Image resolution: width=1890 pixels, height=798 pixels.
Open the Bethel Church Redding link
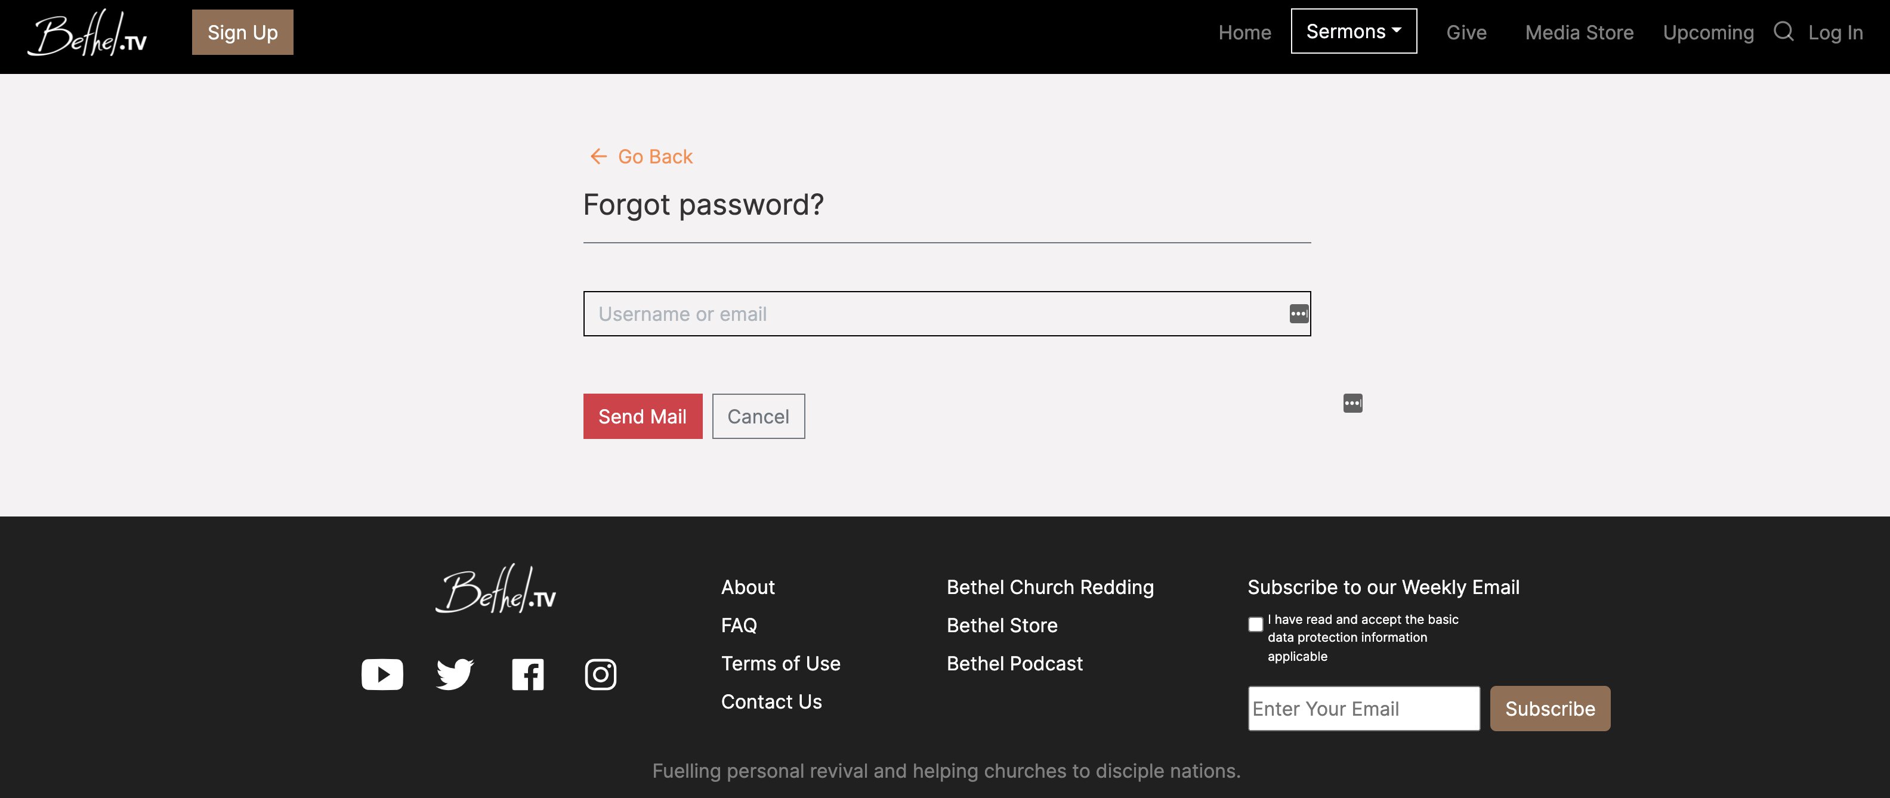(x=1050, y=587)
